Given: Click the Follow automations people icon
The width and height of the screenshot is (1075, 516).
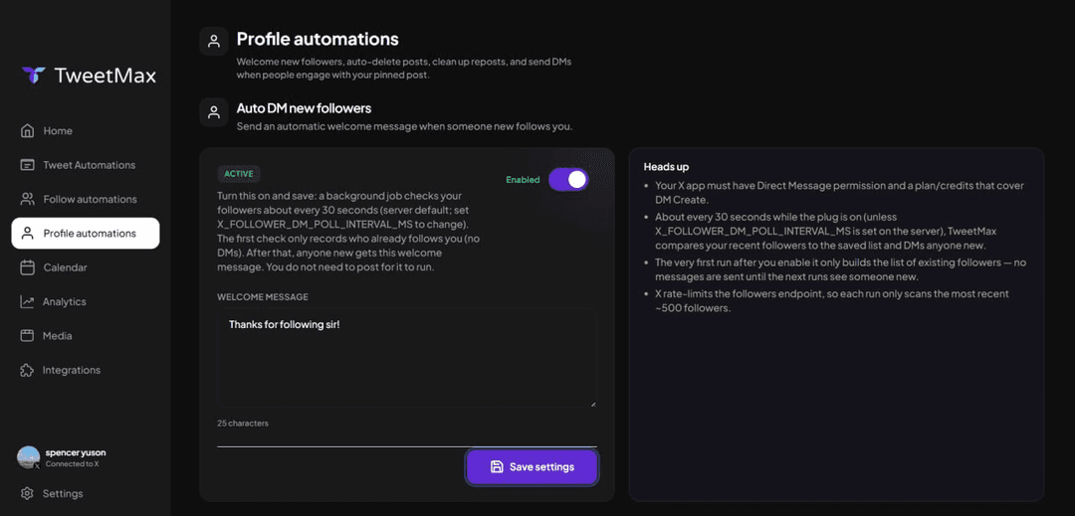Looking at the screenshot, I should (x=28, y=199).
